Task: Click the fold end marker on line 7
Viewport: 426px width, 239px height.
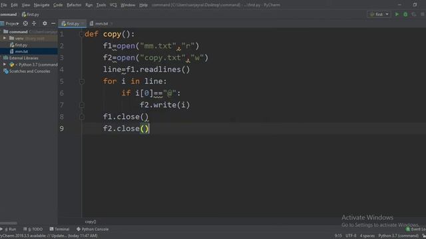Action: 81,105
